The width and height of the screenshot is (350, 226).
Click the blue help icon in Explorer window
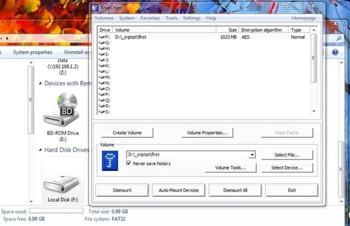click(335, 52)
